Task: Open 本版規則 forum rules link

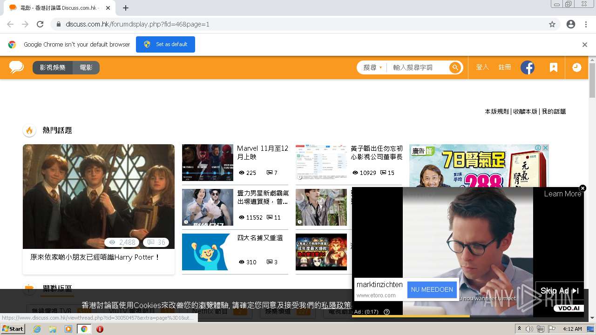Action: coord(497,112)
